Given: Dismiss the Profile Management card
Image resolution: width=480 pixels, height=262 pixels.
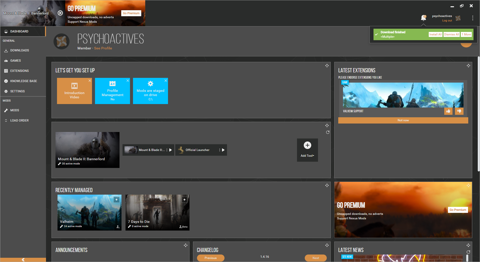Looking at the screenshot, I should click(128, 81).
